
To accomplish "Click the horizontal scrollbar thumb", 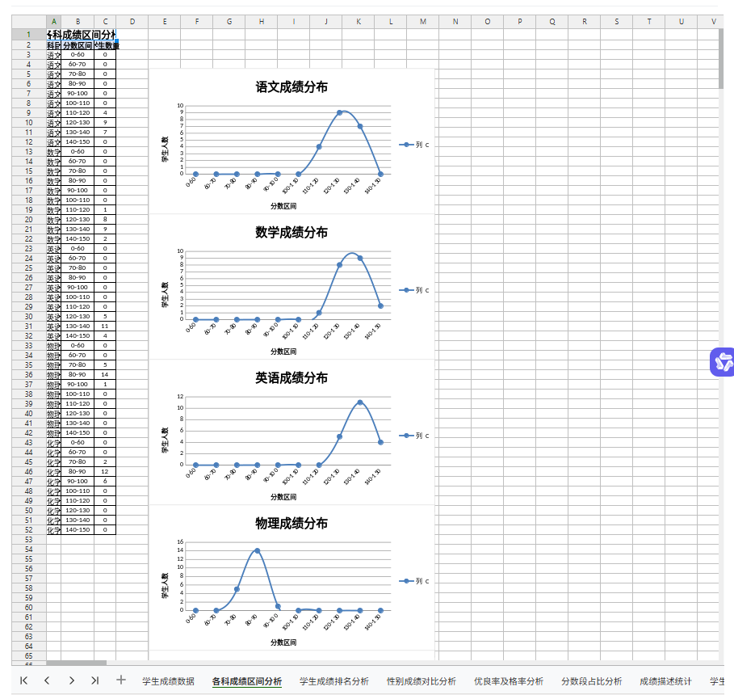I will tap(77, 663).
